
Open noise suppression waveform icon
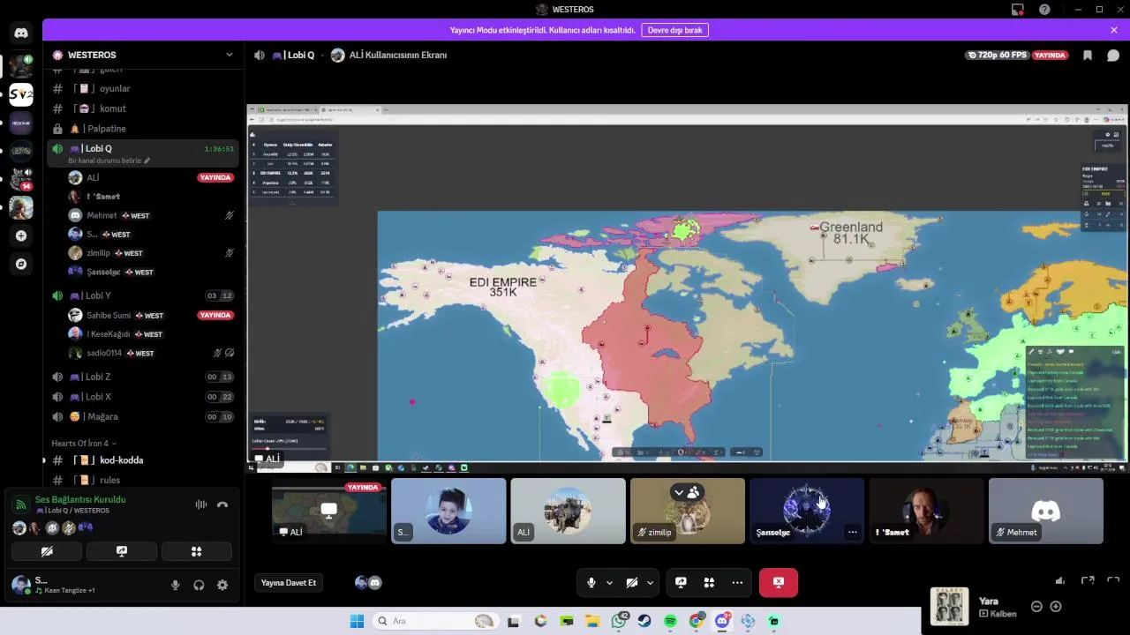click(201, 504)
